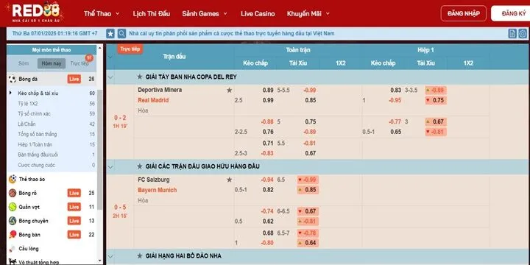The width and height of the screenshot is (530, 265).
Task: Select FC Salzburg handicap odds -0.94
Action: [267, 180]
